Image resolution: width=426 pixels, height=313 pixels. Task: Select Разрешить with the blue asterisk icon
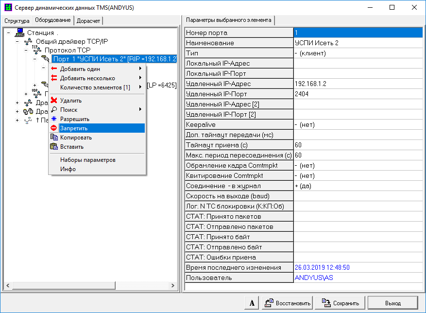74,119
